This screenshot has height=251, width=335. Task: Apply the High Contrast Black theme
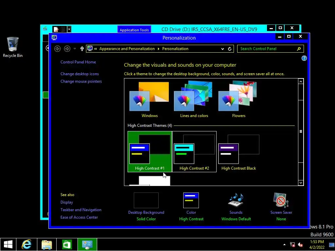coord(238,152)
